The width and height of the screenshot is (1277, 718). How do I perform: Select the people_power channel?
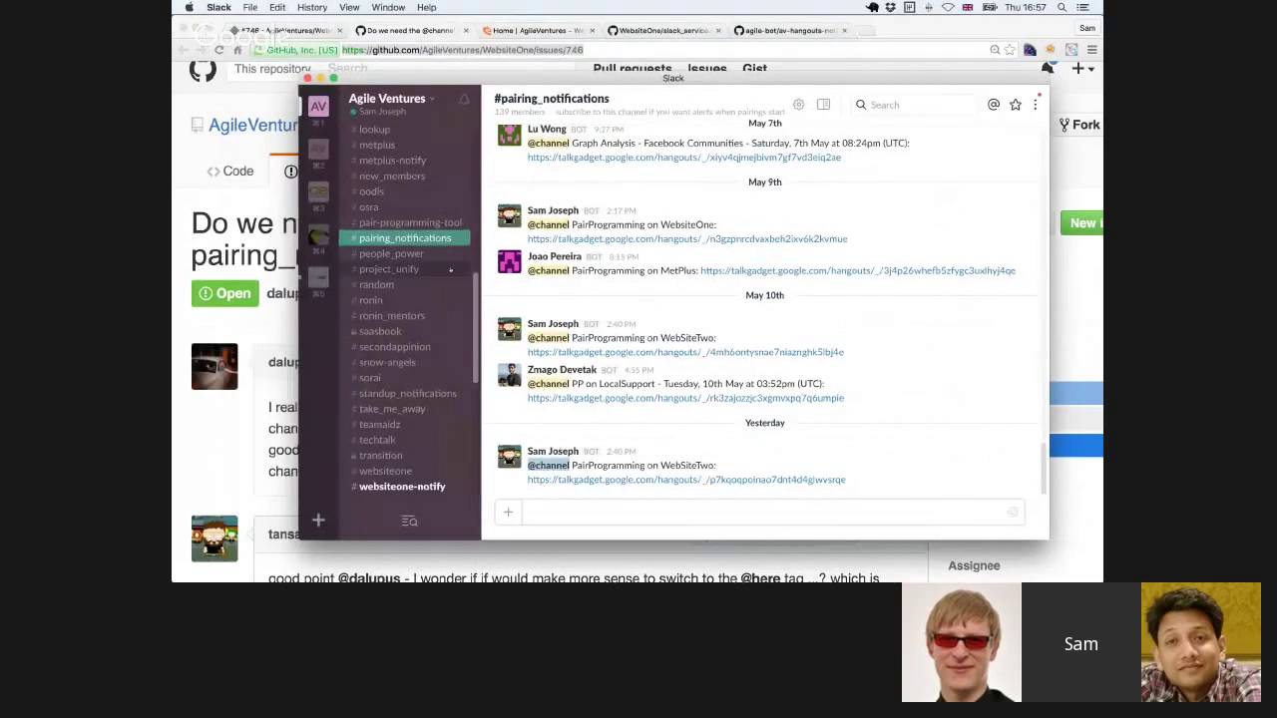[x=391, y=253]
